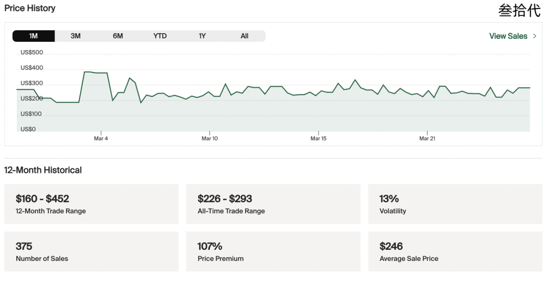Click the price peak just before Mar 4
552x283 pixels.
[x=87, y=72]
